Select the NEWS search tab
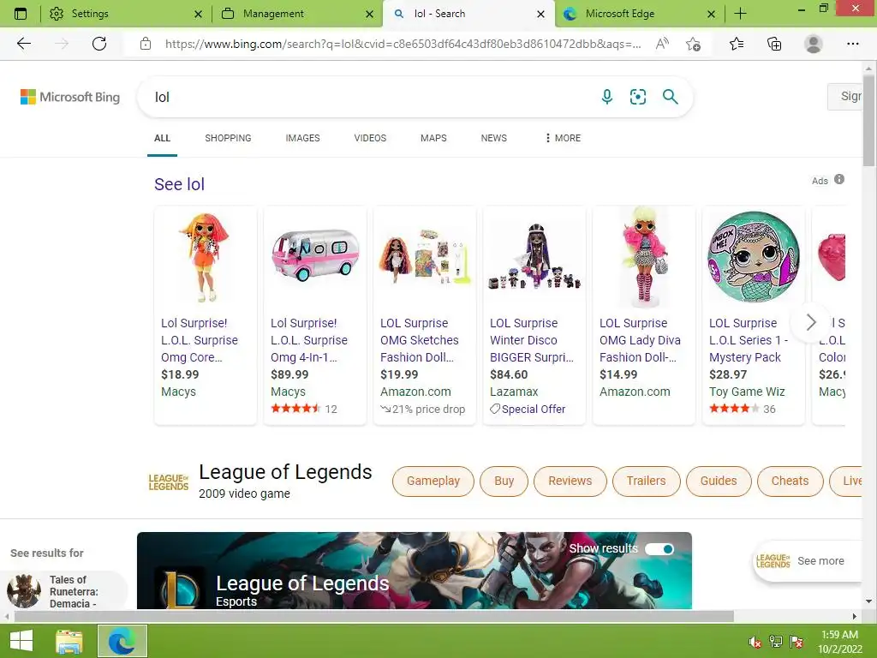The height and width of the screenshot is (658, 877). tap(494, 138)
